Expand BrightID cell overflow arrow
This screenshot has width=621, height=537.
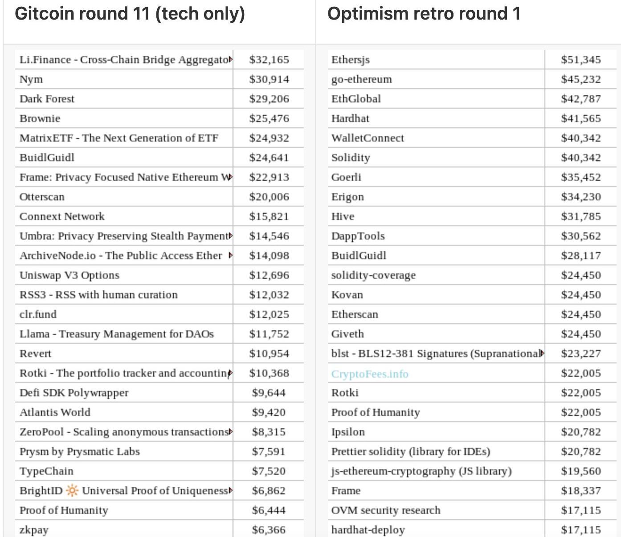[230, 491]
